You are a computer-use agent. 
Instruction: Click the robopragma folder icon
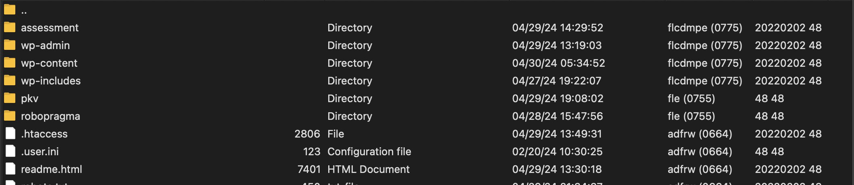pos(10,116)
